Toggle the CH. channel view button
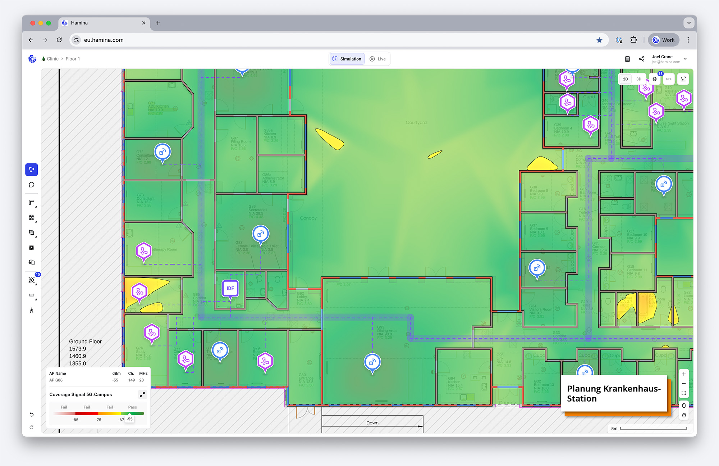This screenshot has height=466, width=719. (x=669, y=79)
